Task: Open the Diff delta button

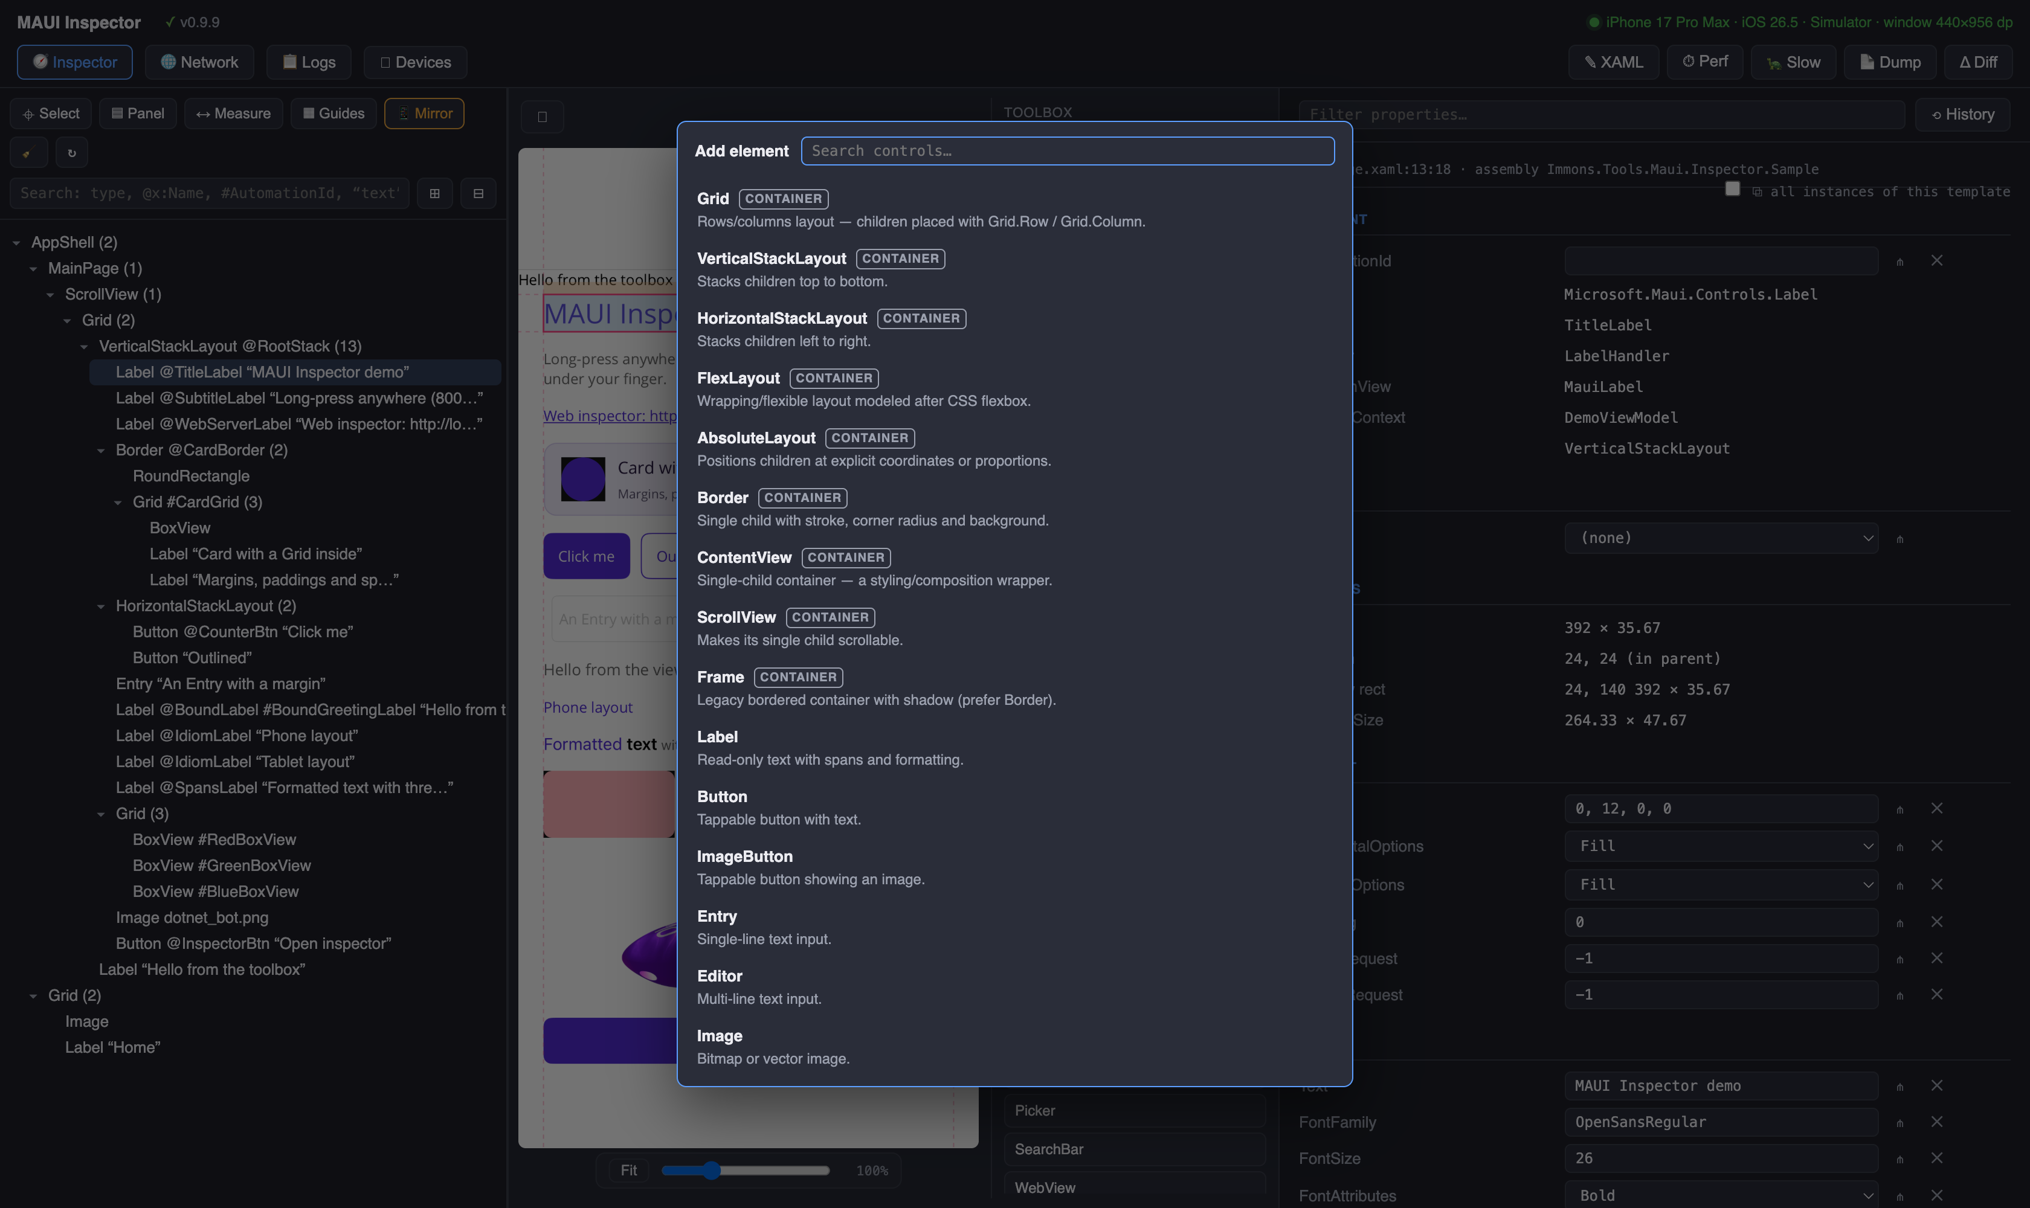Action: pyautogui.click(x=1978, y=62)
